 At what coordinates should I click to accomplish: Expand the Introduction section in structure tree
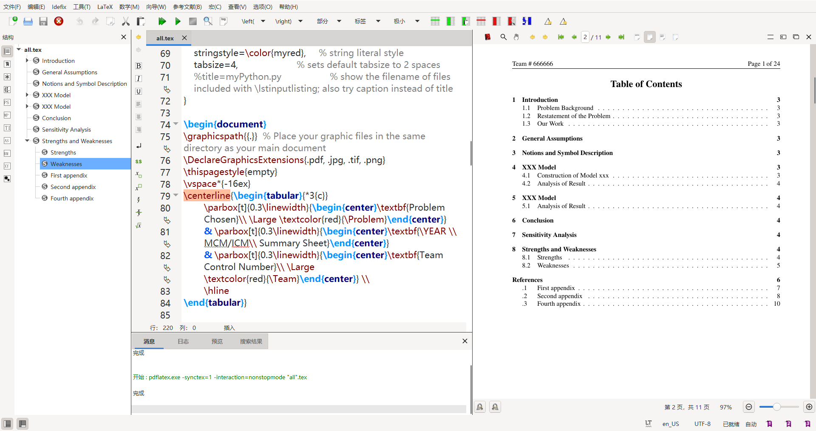point(27,61)
